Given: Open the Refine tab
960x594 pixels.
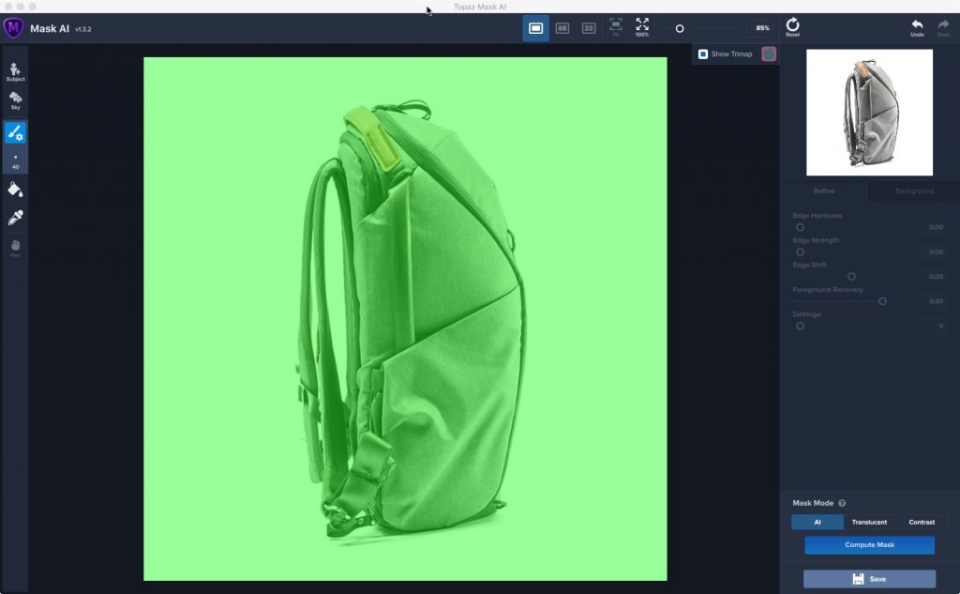Looking at the screenshot, I should (x=824, y=191).
